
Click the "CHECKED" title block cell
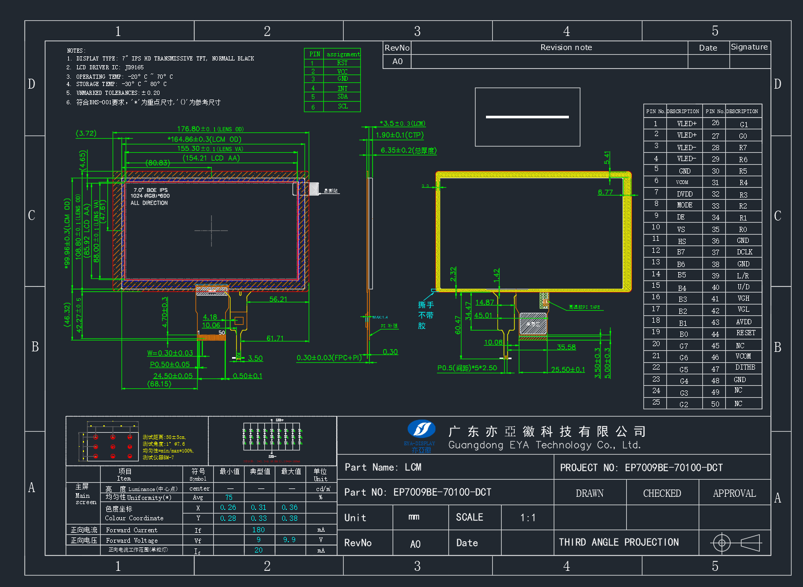[x=662, y=493]
